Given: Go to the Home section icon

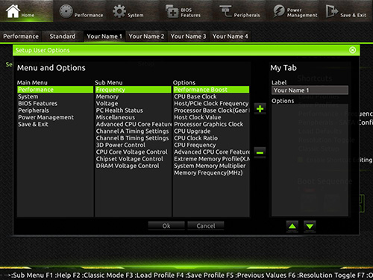Looking at the screenshot, I should (x=13, y=11).
